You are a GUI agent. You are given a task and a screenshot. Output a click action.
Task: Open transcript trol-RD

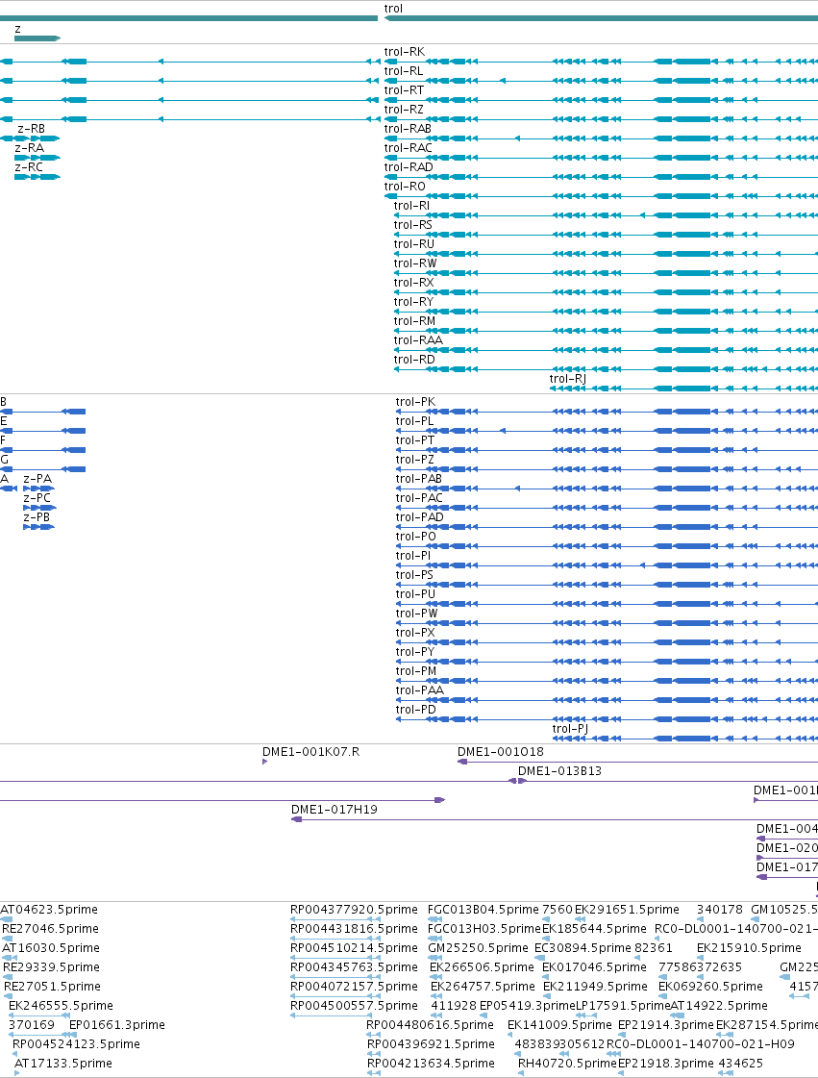point(414,360)
